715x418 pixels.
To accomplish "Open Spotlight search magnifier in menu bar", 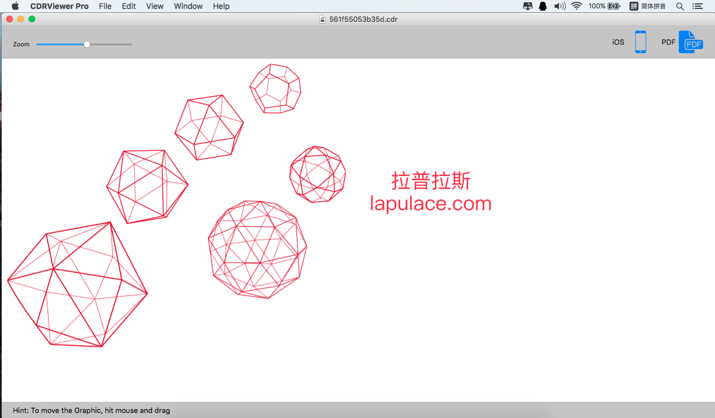I will pyautogui.click(x=680, y=6).
